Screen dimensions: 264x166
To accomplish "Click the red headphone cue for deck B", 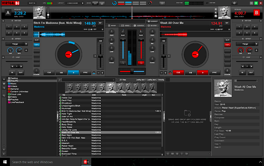I will coord(141,63).
